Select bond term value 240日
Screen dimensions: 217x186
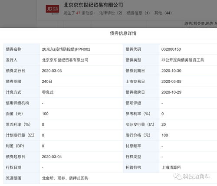click(47, 82)
